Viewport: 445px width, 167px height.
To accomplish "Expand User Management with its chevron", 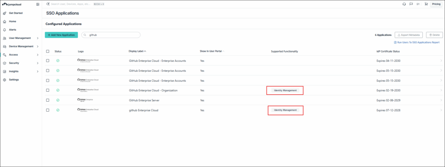I will pos(38,38).
